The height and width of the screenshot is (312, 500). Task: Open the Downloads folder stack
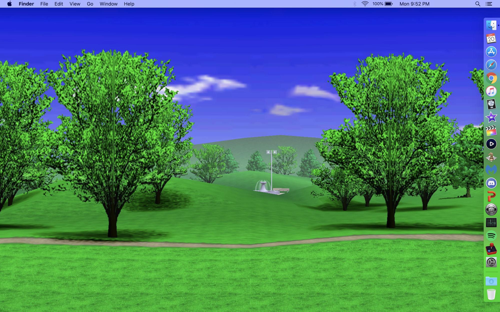point(491,281)
